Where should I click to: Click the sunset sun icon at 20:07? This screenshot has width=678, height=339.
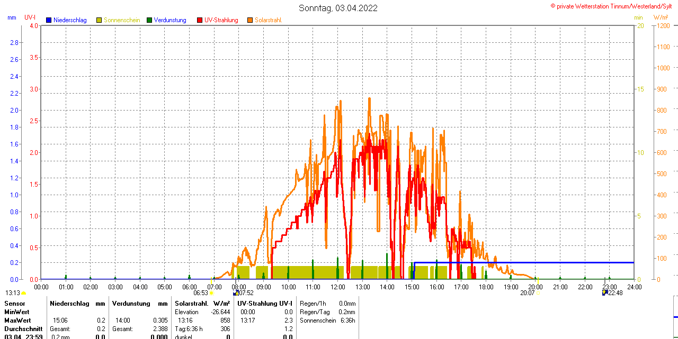coord(539,293)
